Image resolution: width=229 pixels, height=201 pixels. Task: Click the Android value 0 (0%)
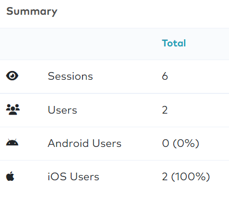(180, 143)
